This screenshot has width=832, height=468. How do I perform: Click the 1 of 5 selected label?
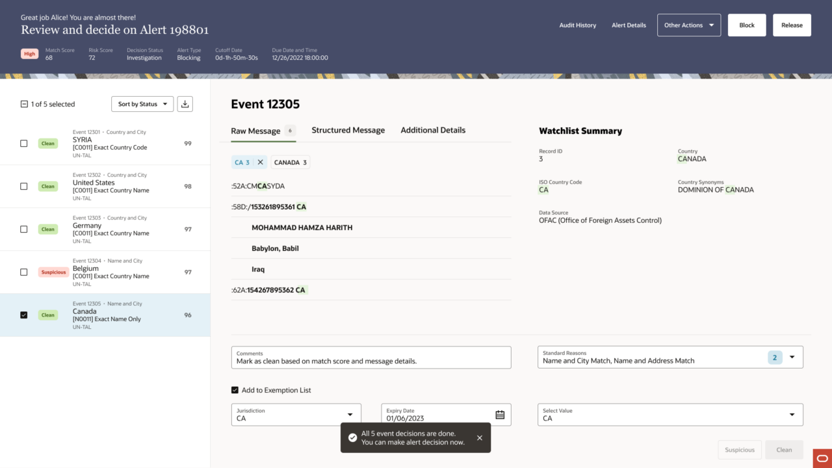(53, 104)
